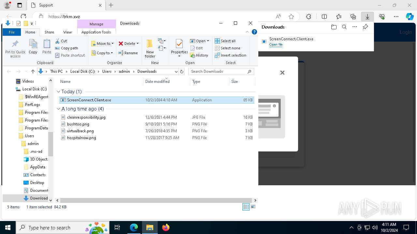Click the Pin to Quick access icon
417x234 pixels.
[15, 44]
